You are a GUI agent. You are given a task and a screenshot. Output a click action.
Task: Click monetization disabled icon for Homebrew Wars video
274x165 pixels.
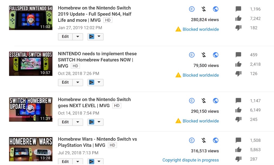pyautogui.click(x=204, y=140)
